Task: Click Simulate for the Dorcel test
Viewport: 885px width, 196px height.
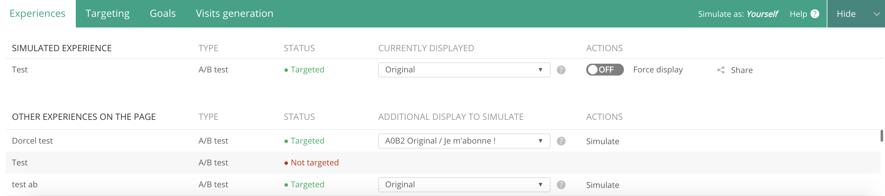Action: pyautogui.click(x=602, y=141)
